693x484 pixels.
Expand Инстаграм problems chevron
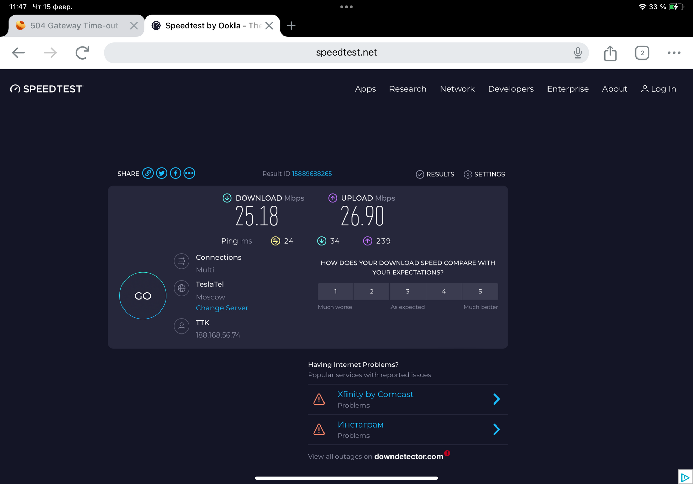(496, 429)
